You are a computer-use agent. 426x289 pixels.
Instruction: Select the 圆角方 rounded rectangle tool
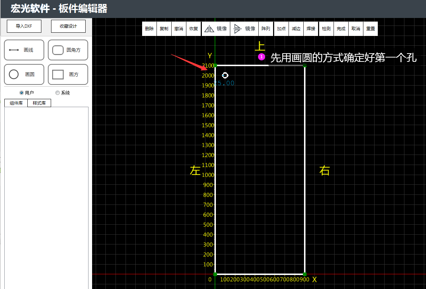click(x=68, y=50)
